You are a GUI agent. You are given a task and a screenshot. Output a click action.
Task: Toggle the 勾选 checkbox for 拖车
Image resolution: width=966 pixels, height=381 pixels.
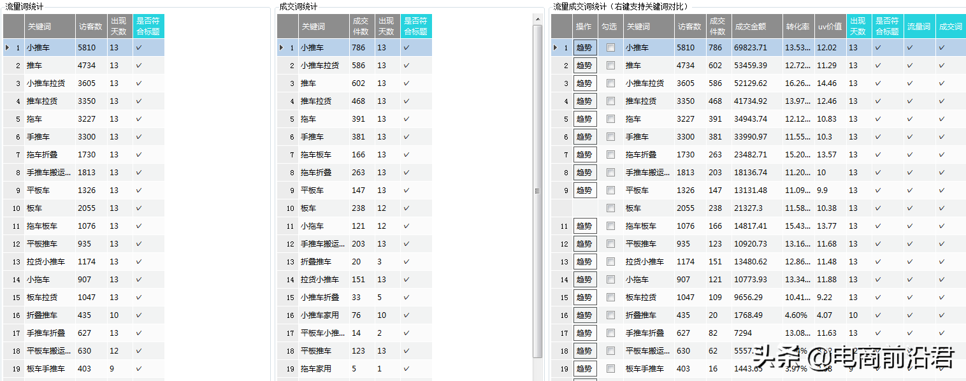coord(611,119)
